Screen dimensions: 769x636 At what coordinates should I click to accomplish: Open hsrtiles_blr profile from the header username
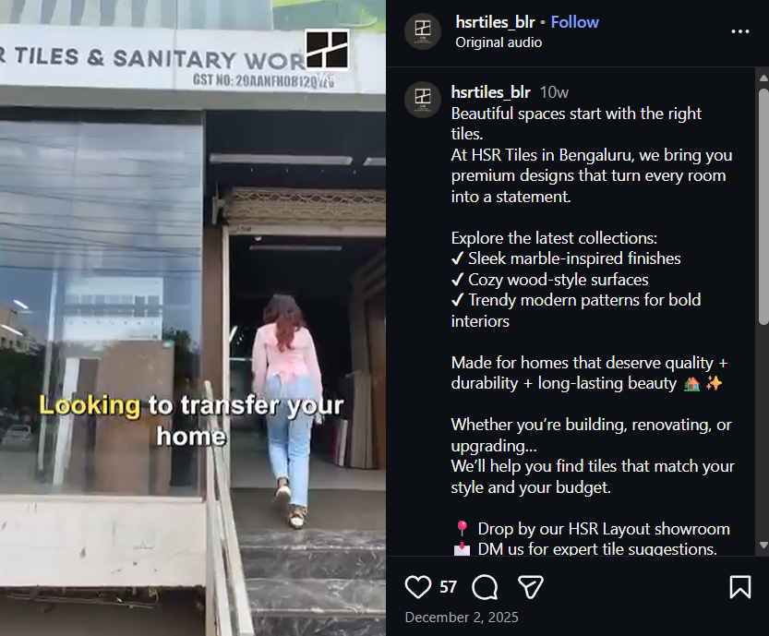pyautogui.click(x=495, y=22)
